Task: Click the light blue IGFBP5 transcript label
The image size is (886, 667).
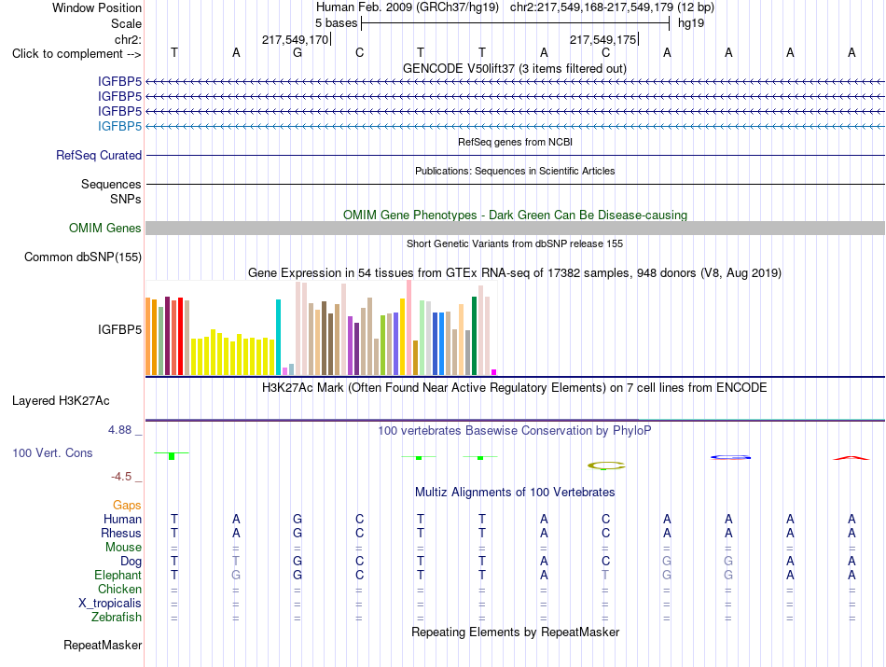Action: click(x=119, y=126)
